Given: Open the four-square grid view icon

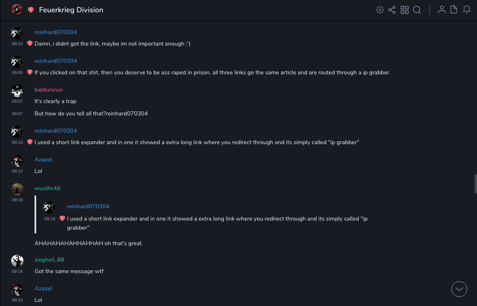Looking at the screenshot, I should [x=405, y=10].
